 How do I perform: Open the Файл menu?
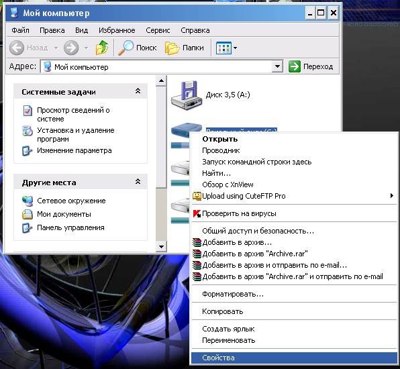pos(20,30)
